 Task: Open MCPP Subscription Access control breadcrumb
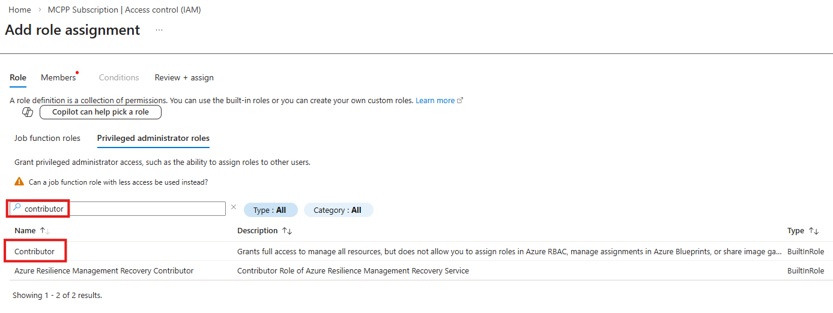pos(124,10)
